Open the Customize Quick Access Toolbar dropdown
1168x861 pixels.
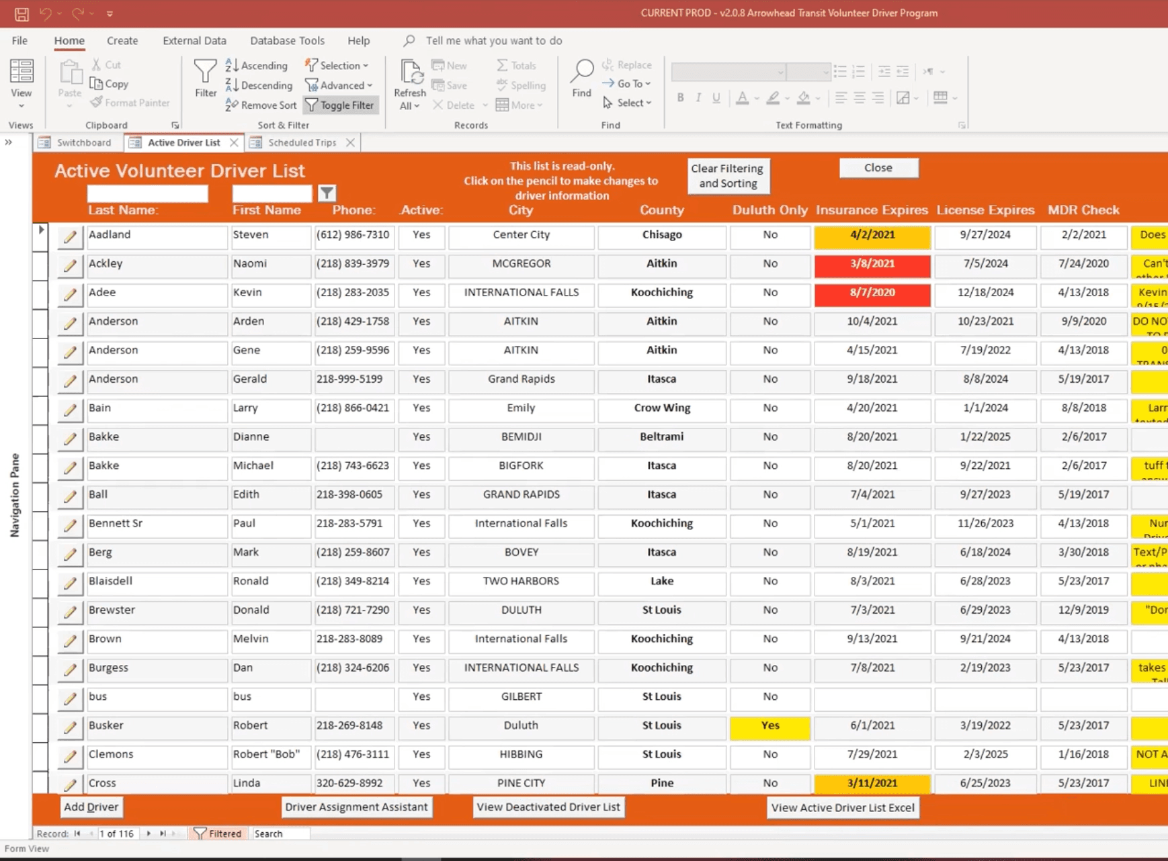pyautogui.click(x=110, y=13)
